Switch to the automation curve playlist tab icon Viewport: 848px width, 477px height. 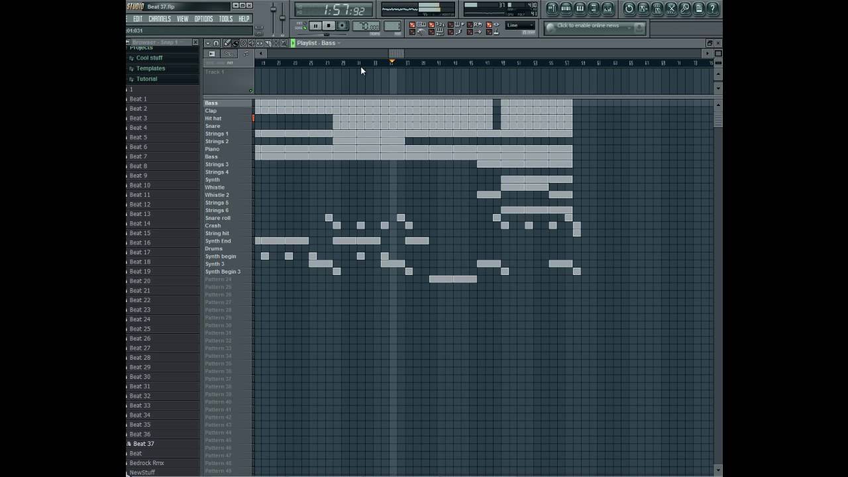(229, 54)
